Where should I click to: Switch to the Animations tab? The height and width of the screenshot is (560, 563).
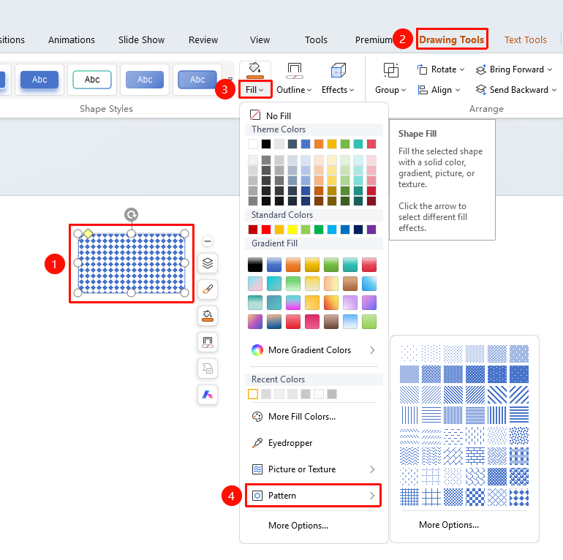[72, 40]
